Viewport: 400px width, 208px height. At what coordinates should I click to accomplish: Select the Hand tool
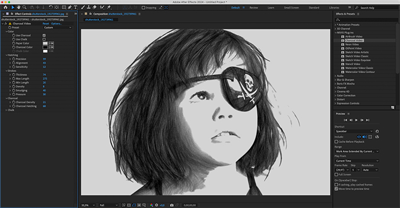(x=18, y=7)
